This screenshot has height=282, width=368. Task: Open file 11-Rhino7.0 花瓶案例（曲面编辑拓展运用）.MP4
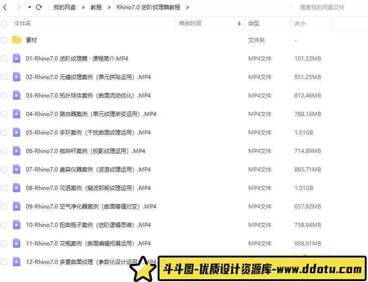click(x=88, y=244)
